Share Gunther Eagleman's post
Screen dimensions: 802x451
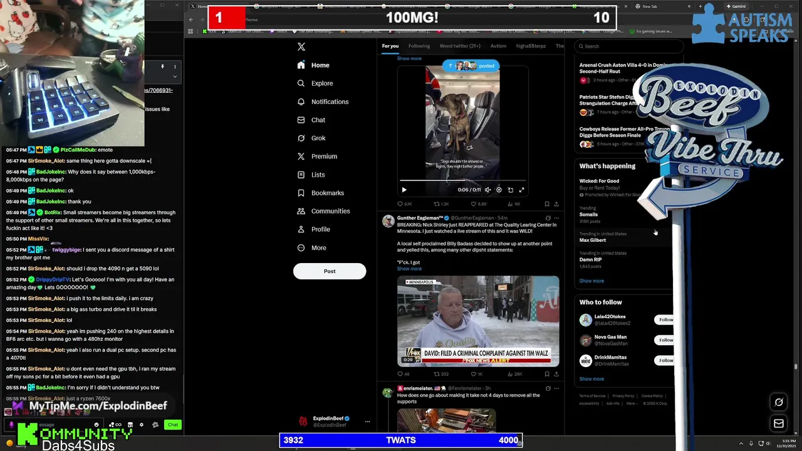[x=556, y=374]
